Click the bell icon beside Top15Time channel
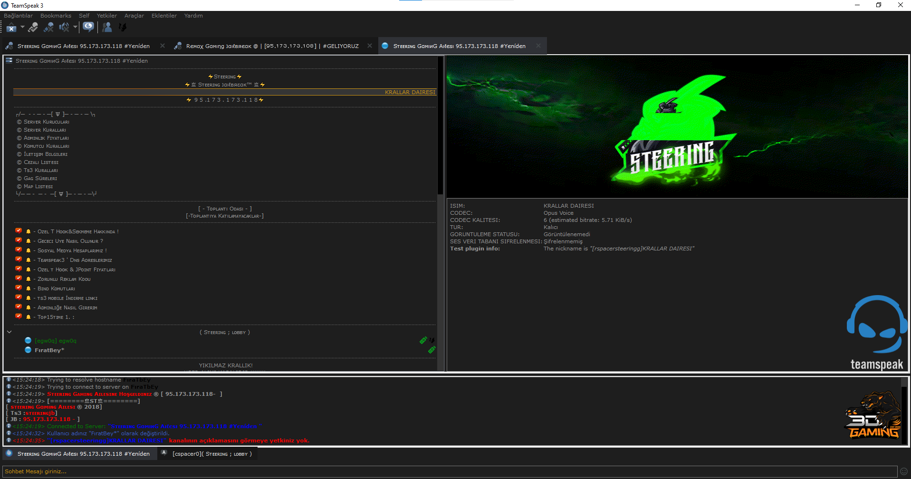The image size is (911, 479). 28,317
